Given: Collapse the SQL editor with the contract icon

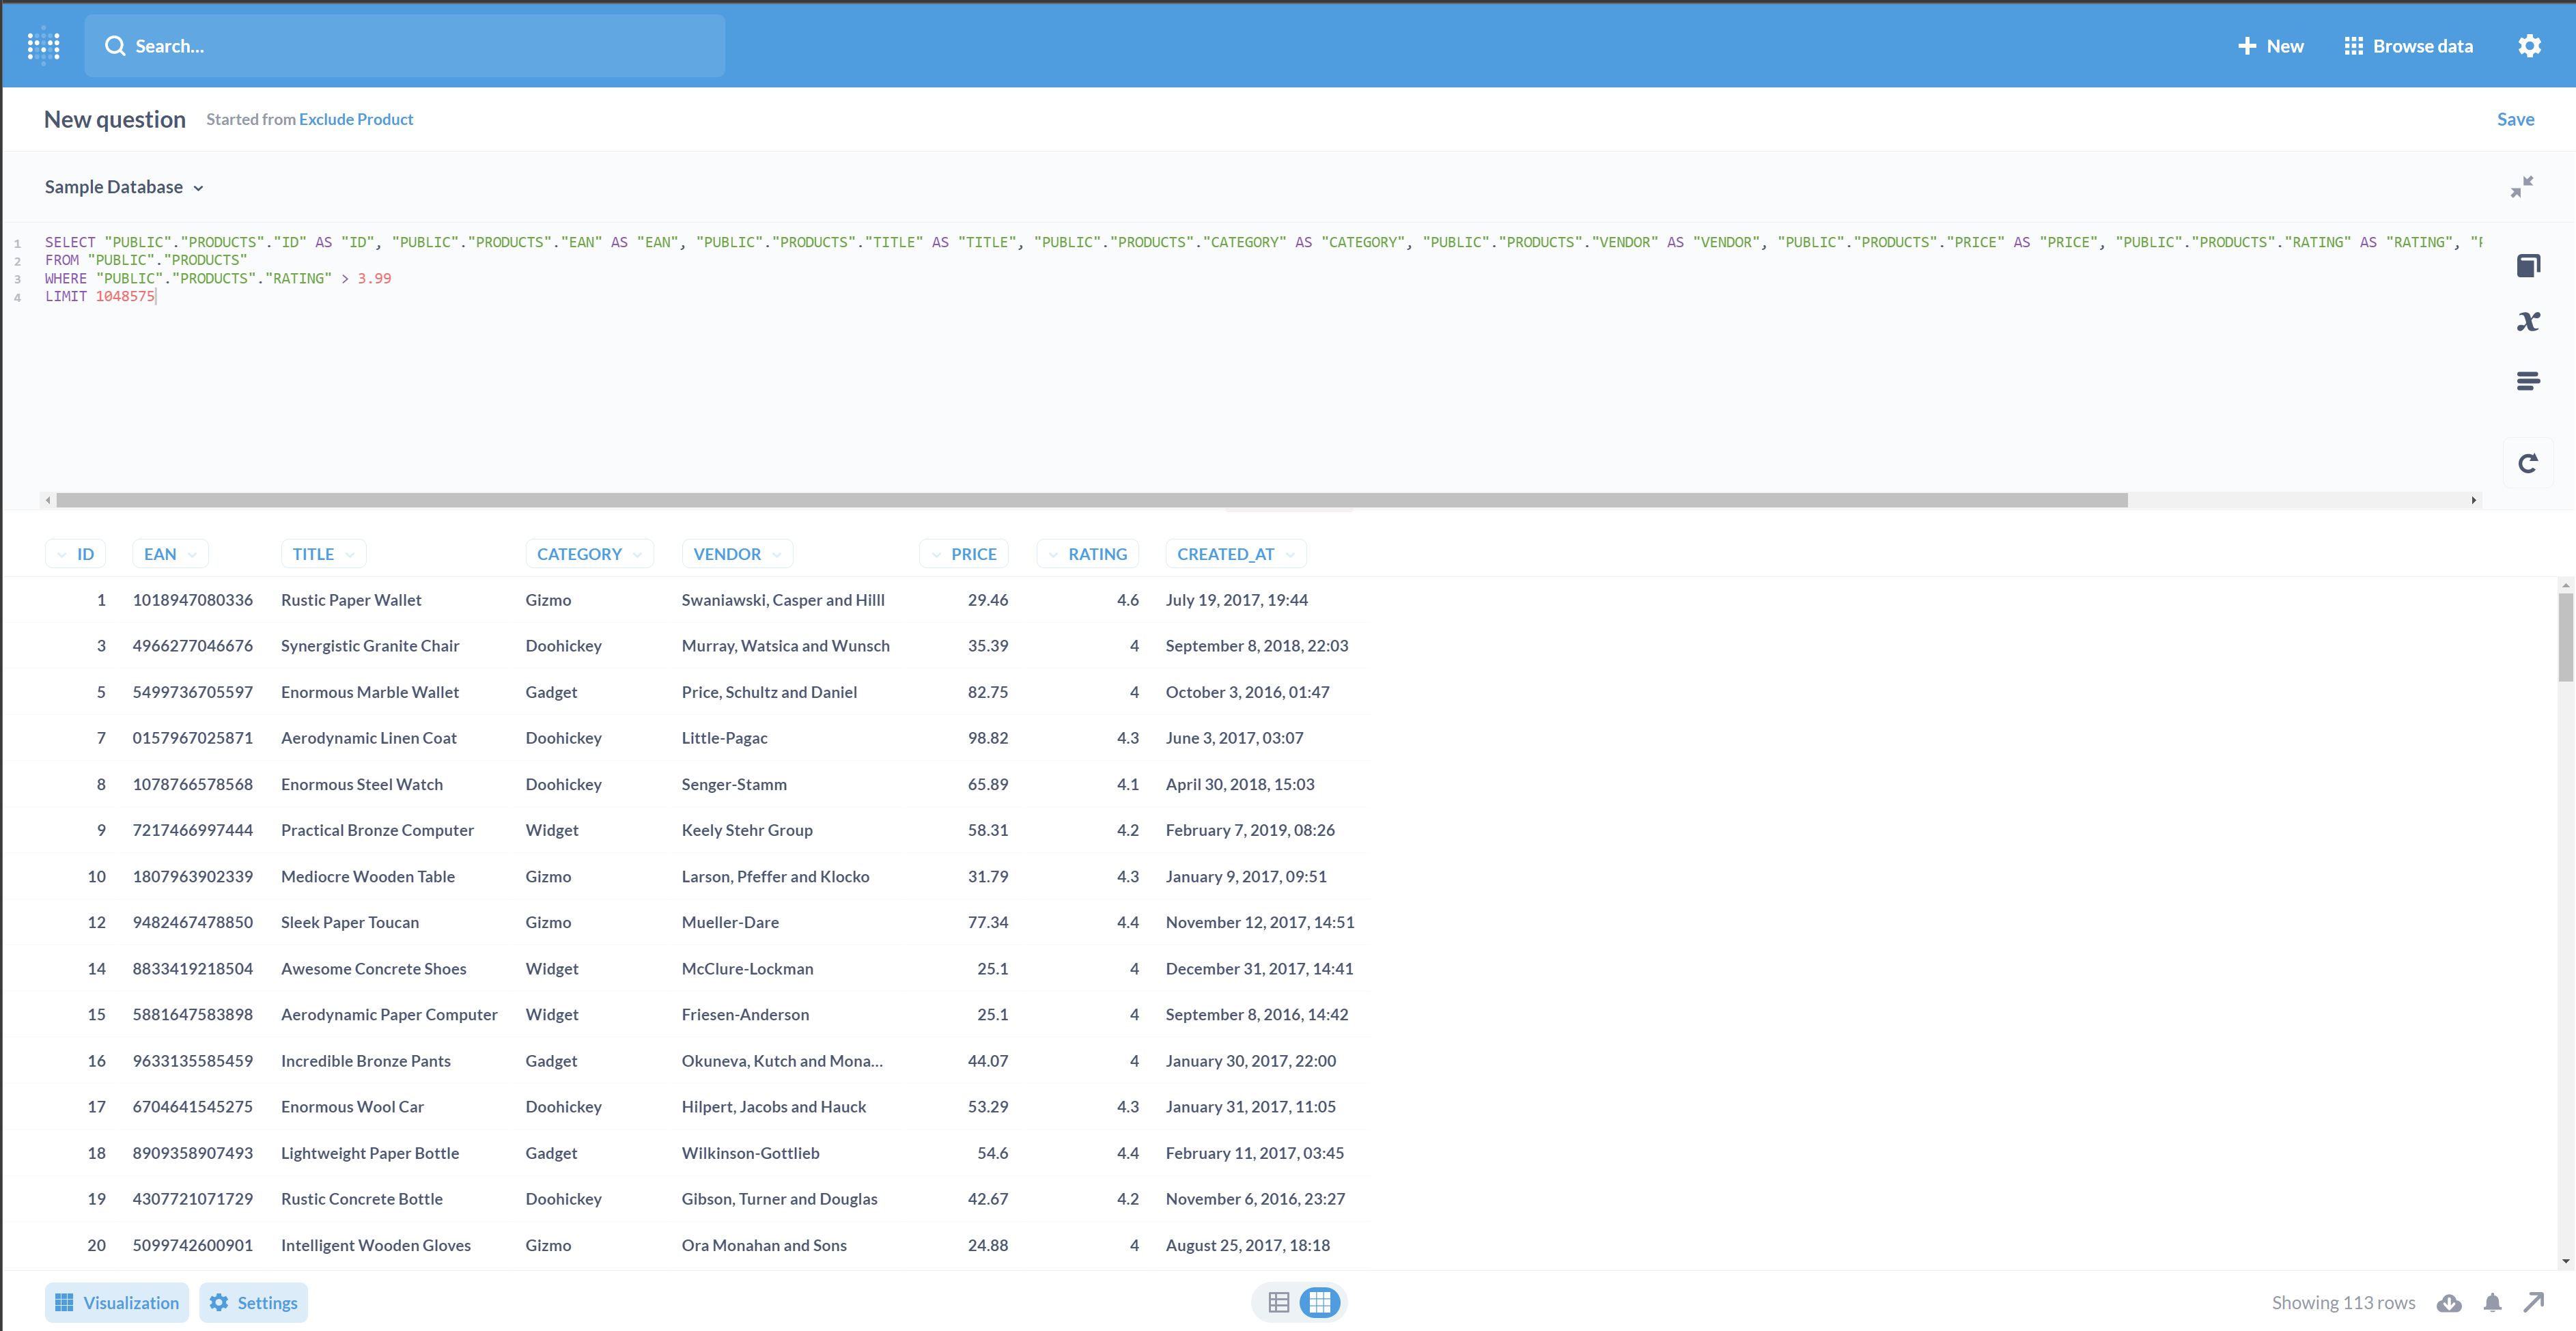Looking at the screenshot, I should click(x=2521, y=187).
